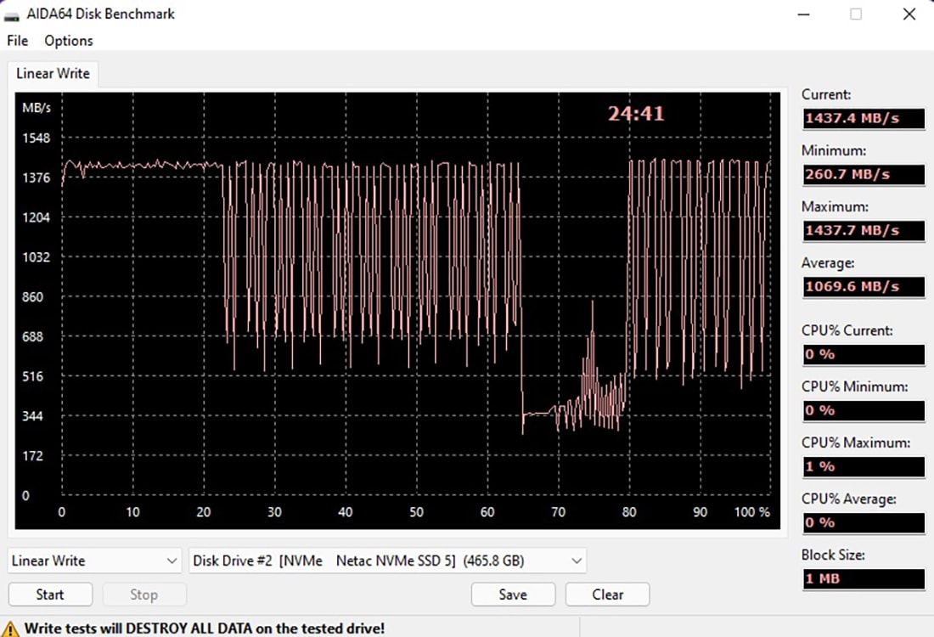The width and height of the screenshot is (934, 637).
Task: Open the File menu
Action: pos(17,41)
